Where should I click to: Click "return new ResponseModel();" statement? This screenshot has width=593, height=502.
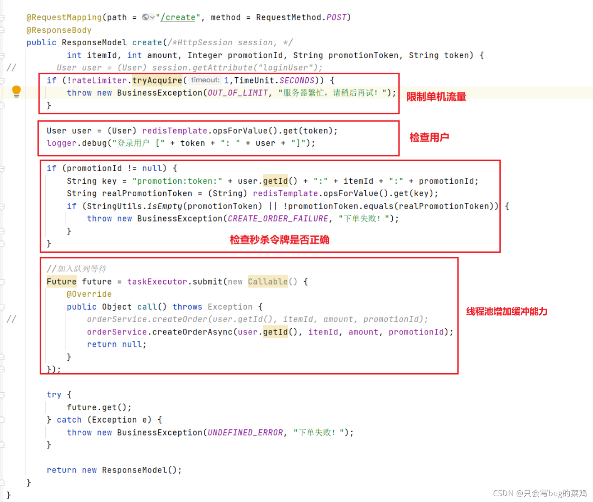point(114,470)
